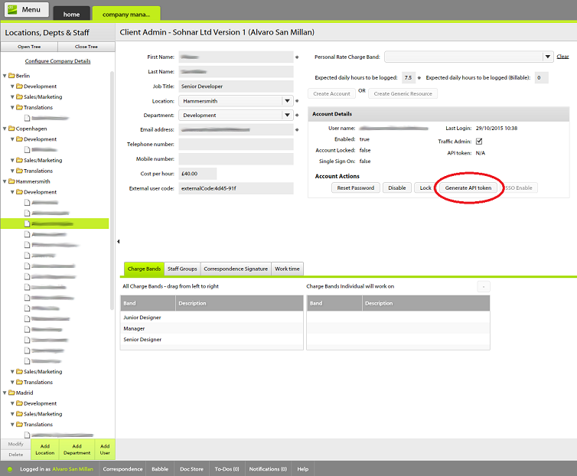Collapse the Hammersmith tree node
This screenshot has height=476, width=577.
click(5, 181)
